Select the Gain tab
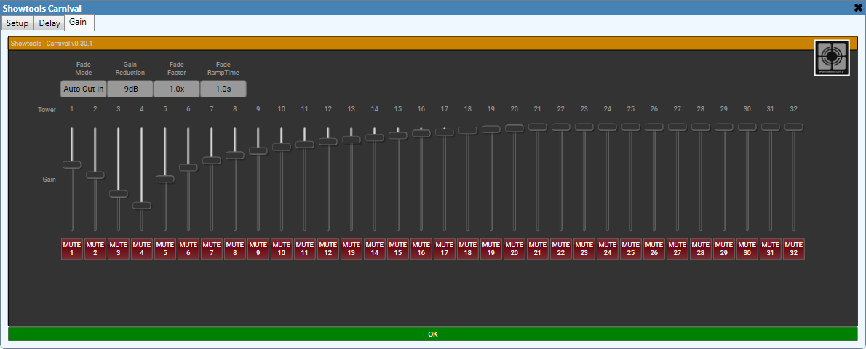 click(78, 22)
